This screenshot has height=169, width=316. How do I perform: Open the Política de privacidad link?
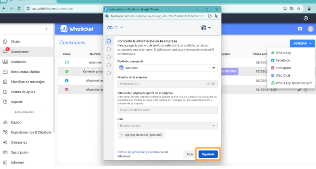132,152
